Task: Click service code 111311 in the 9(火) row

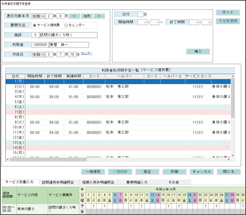Action: (x=198, y=122)
